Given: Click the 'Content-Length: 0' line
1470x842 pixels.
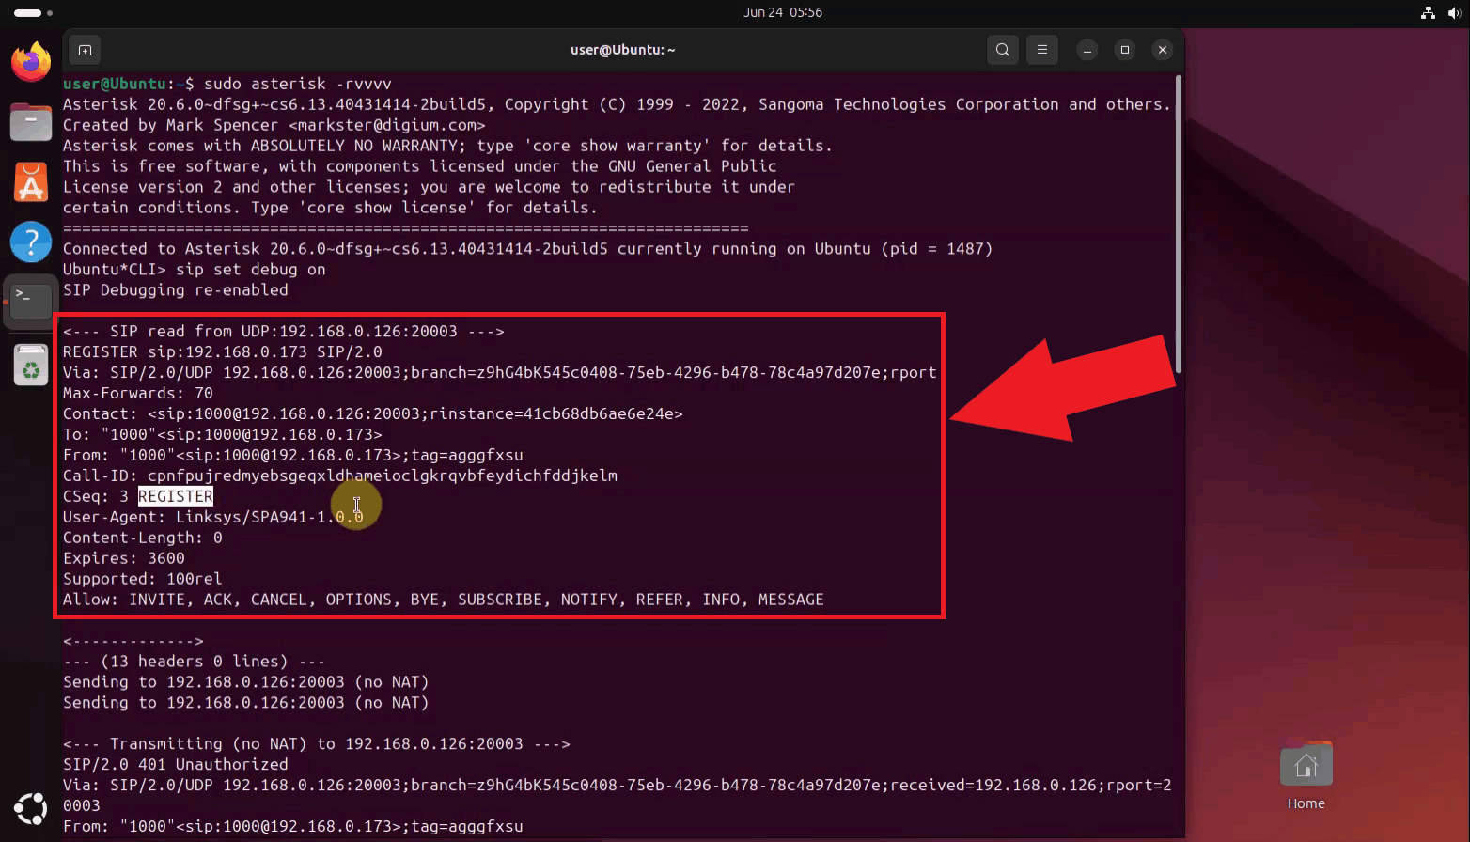Looking at the screenshot, I should point(143,538).
